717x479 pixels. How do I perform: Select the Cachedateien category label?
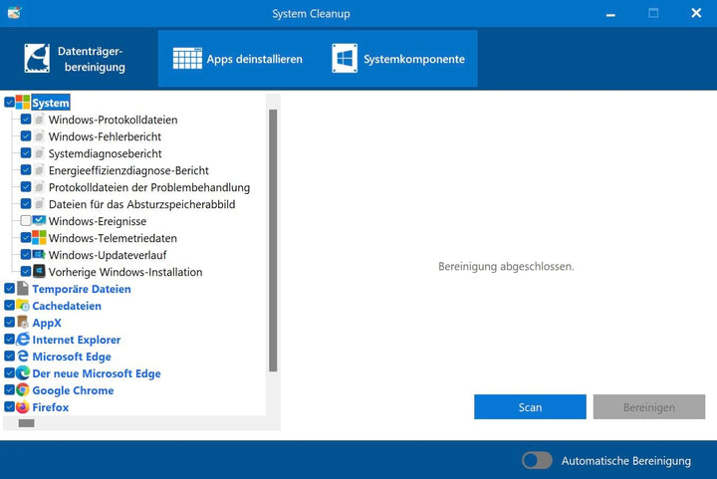point(67,306)
